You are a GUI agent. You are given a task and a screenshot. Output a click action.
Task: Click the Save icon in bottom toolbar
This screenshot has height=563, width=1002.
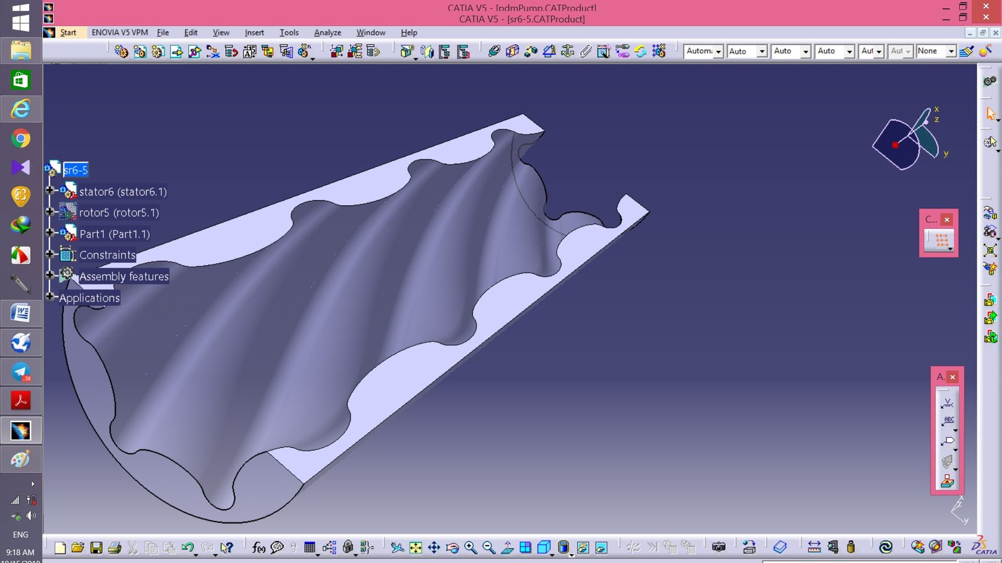[96, 548]
